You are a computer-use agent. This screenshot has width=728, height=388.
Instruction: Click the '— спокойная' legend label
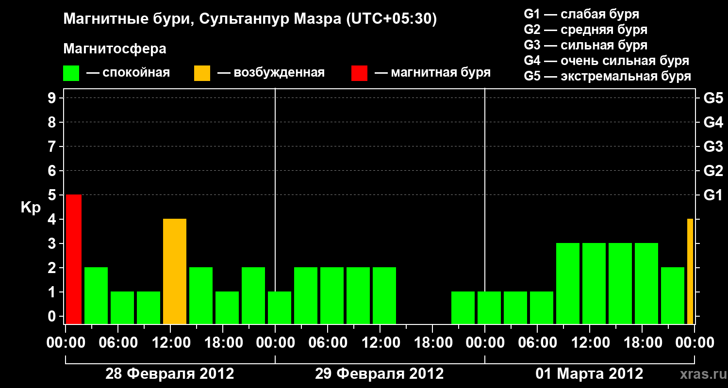pyautogui.click(x=128, y=73)
